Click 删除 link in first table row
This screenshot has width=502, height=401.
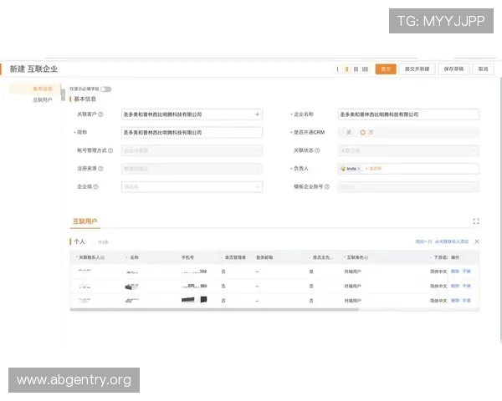pos(455,272)
